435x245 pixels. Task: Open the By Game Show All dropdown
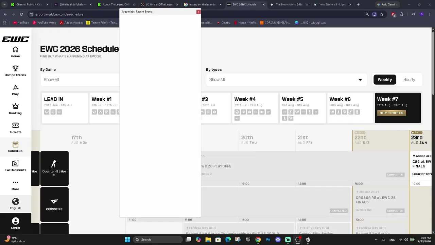[x=80, y=80]
